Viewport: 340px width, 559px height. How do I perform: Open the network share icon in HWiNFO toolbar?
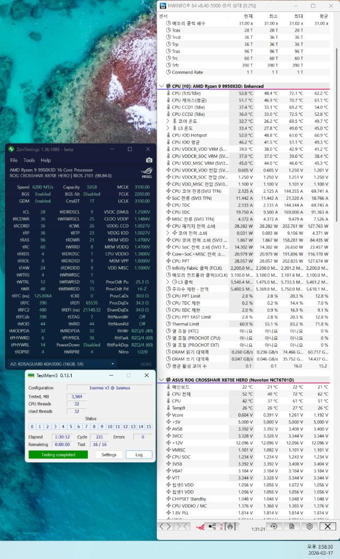tap(212, 526)
